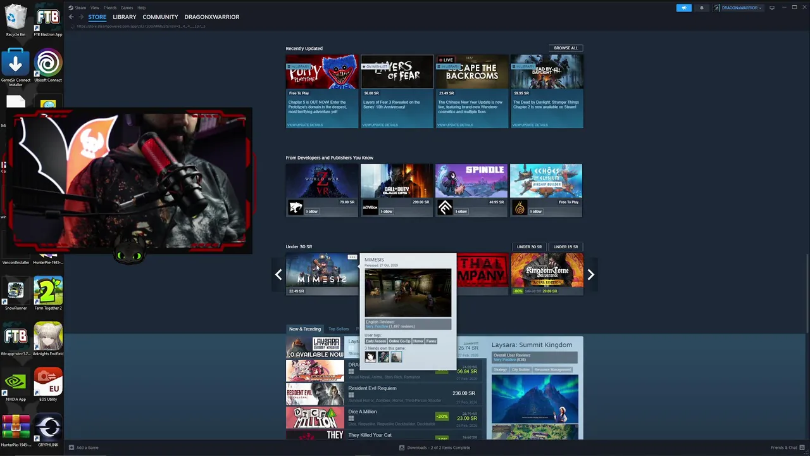Open the MIMESIS capsule options ellipsis
Image resolution: width=810 pixels, height=456 pixels.
(x=352, y=257)
